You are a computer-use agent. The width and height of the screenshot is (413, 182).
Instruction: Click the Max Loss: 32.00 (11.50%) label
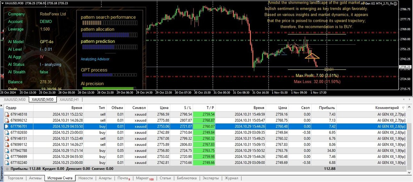tap(317, 82)
